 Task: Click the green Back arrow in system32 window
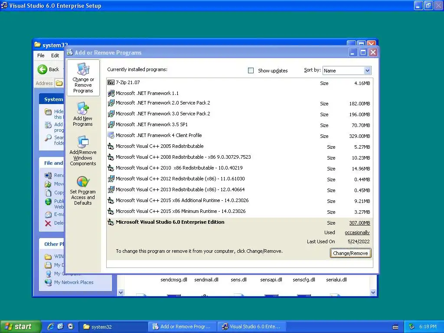click(x=42, y=69)
